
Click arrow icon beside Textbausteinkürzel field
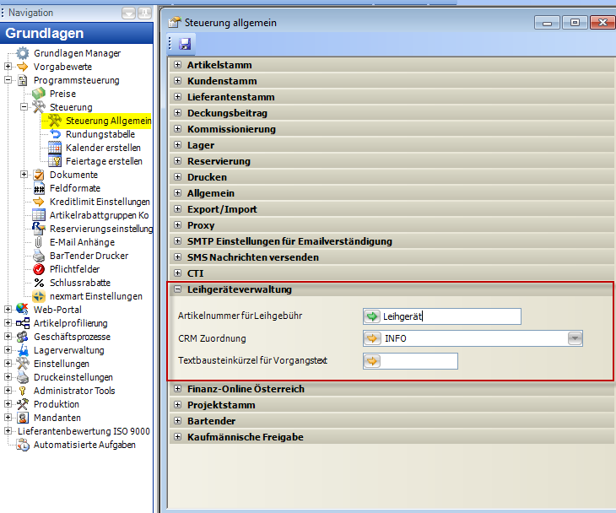coord(372,361)
